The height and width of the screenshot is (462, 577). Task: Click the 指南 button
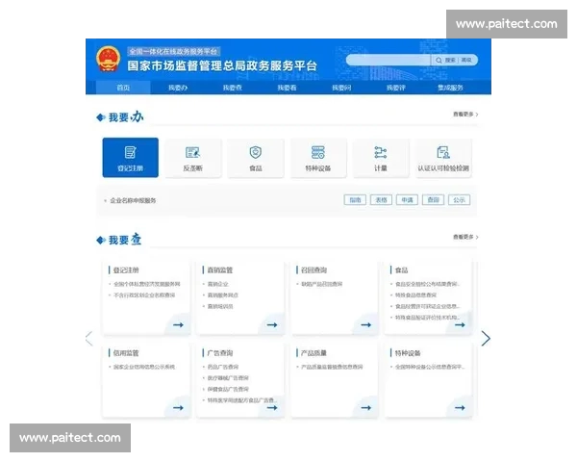pyautogui.click(x=355, y=200)
